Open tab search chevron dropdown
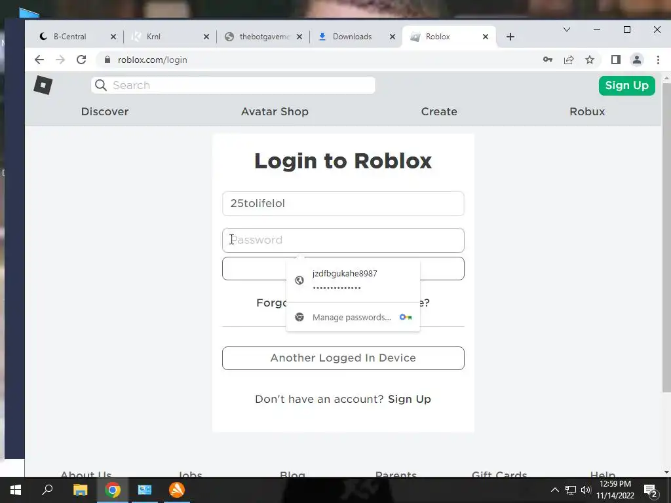Viewport: 671px width, 503px height. tap(567, 29)
